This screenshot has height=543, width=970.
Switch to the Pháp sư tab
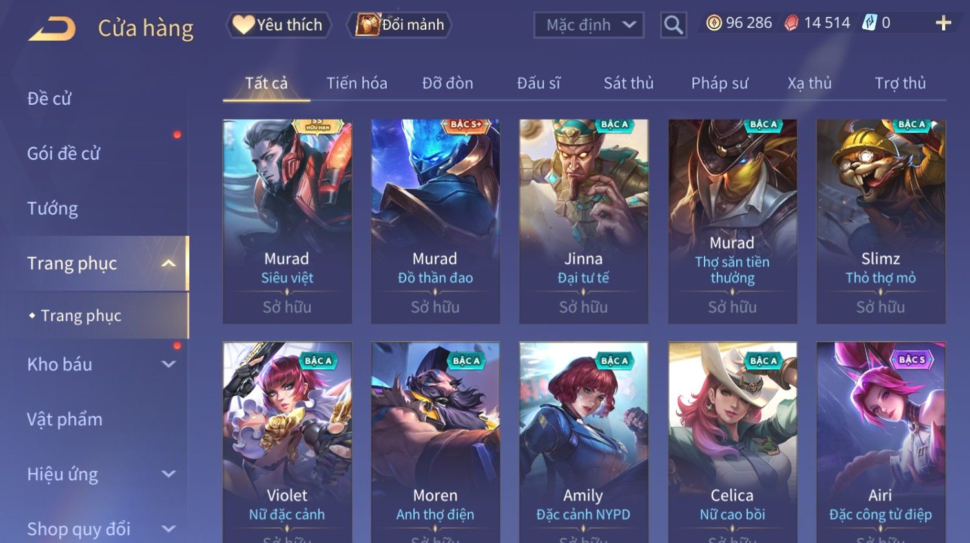click(719, 83)
